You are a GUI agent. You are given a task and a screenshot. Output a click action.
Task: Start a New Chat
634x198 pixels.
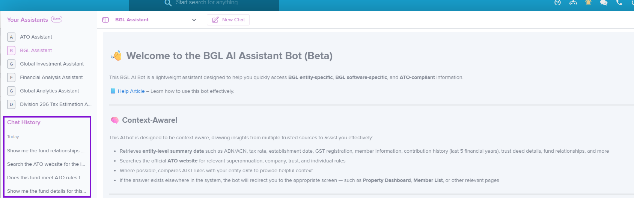[x=228, y=20]
